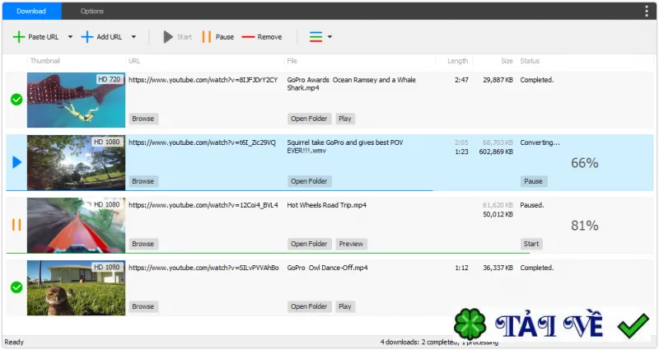659x350 pixels.
Task: Click the blue play indicator on Squirrel row
Action: [x=16, y=162]
